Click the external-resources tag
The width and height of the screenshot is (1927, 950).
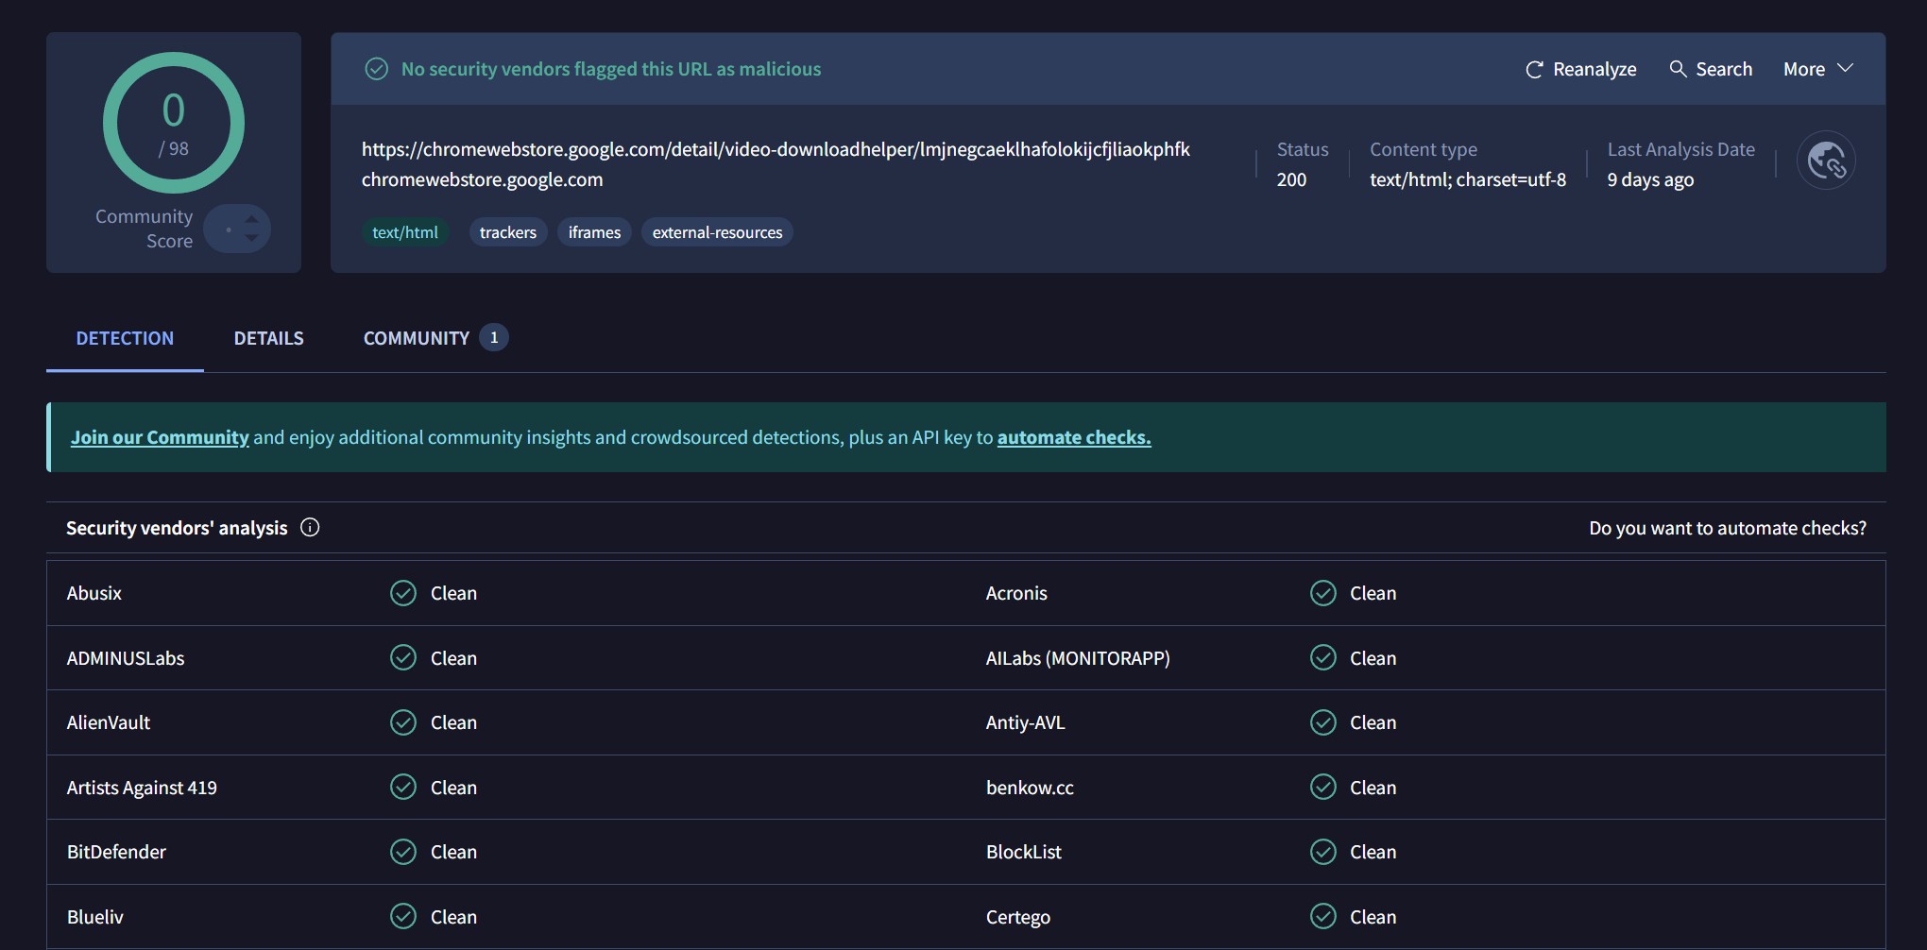[x=717, y=232]
